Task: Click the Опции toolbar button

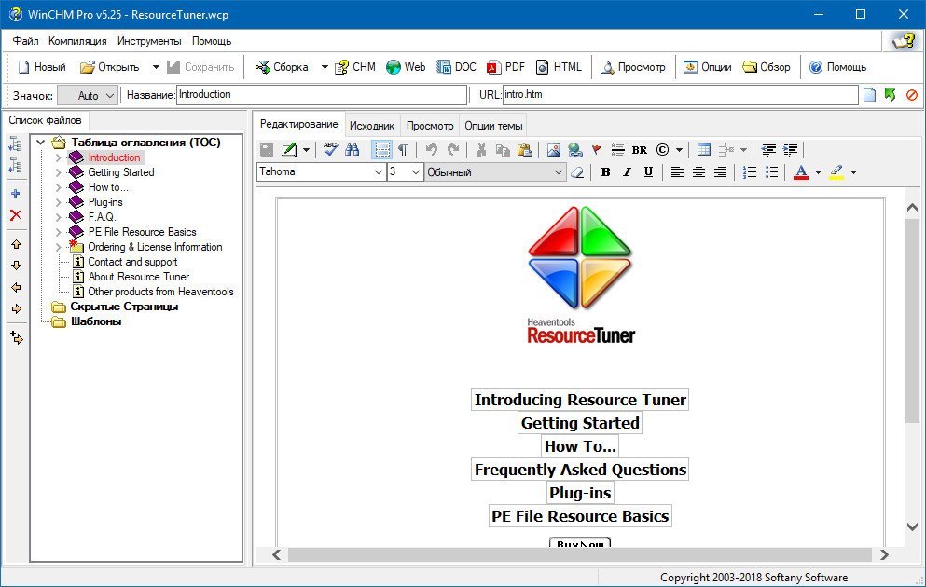Action: [708, 67]
